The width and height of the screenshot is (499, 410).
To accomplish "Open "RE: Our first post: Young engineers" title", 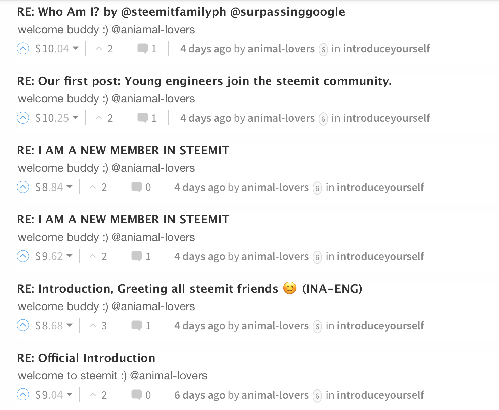I will tap(204, 81).
